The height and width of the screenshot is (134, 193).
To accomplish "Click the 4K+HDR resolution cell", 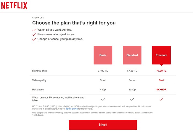I will tap(161, 90).
